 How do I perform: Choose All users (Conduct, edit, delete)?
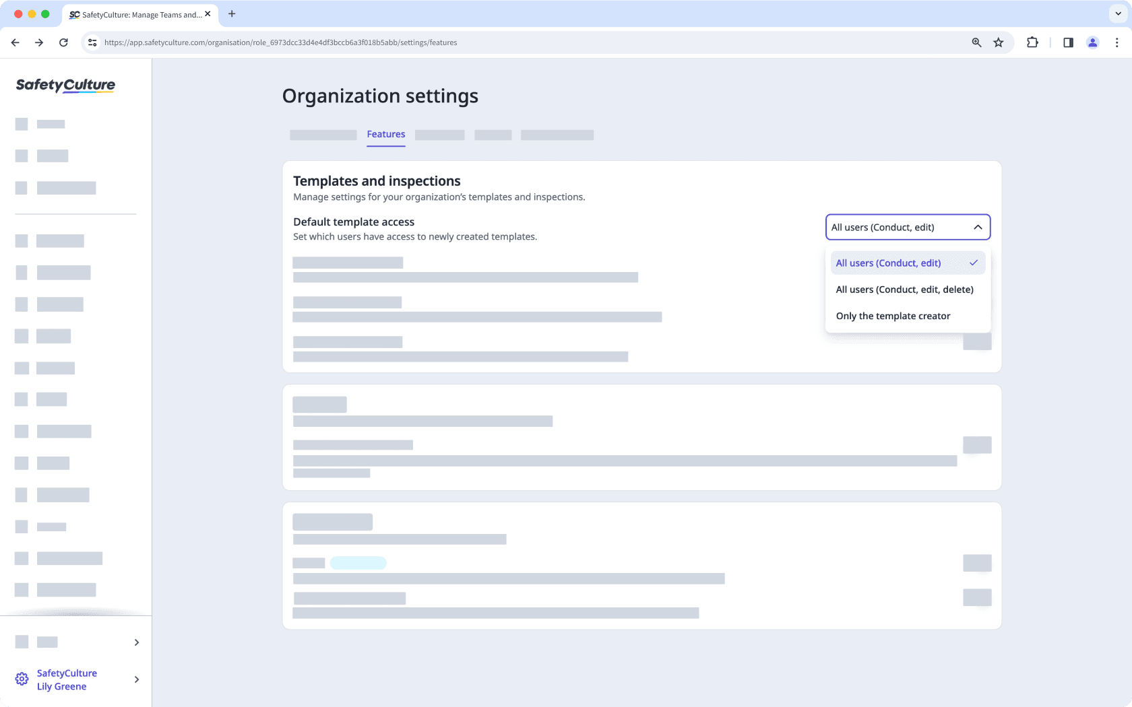click(x=904, y=289)
